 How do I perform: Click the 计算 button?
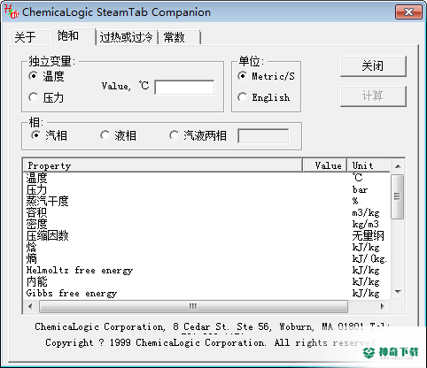[x=373, y=96]
